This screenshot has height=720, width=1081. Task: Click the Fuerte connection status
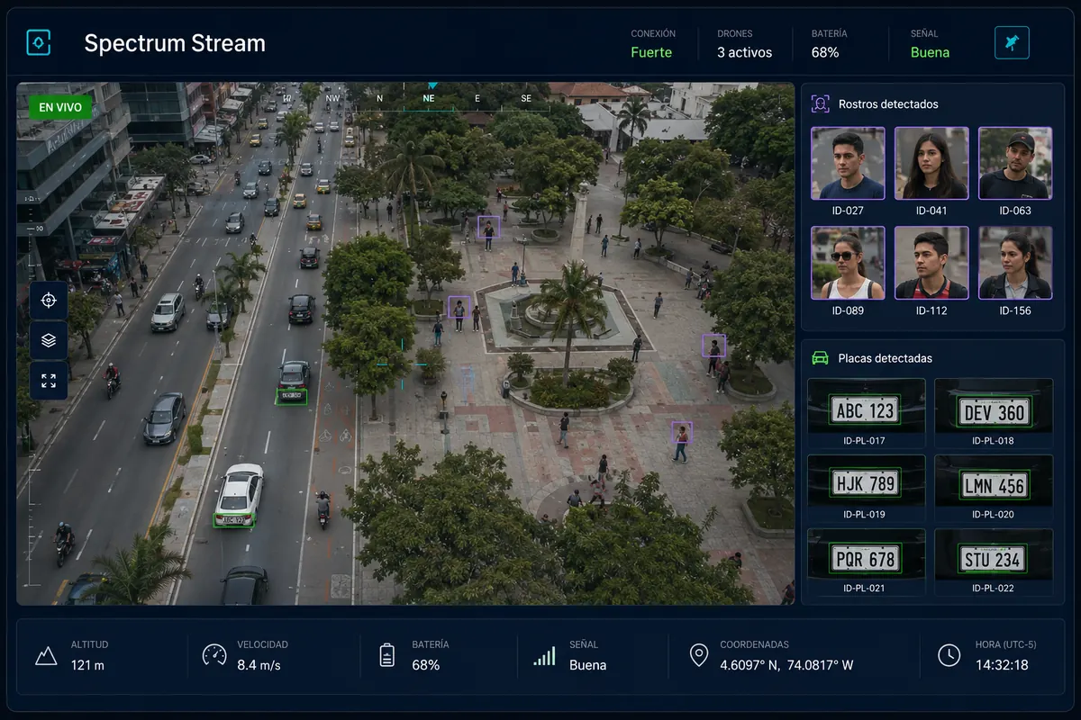click(x=651, y=52)
